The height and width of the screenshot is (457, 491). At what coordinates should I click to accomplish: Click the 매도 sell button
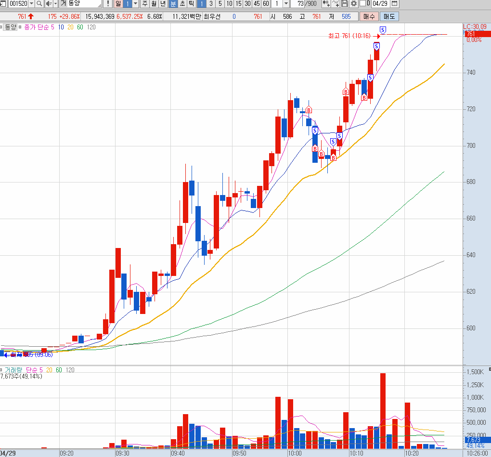point(389,16)
